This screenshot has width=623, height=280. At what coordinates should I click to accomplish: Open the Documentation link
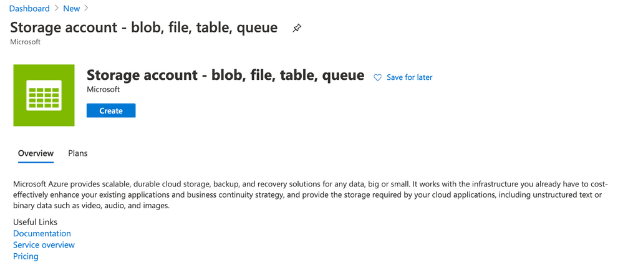point(42,233)
